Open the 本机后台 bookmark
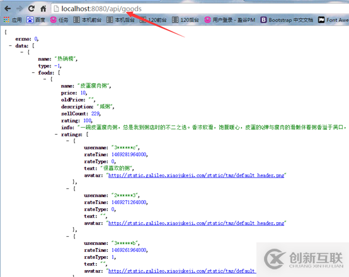The image size is (349, 277). tap(120, 20)
